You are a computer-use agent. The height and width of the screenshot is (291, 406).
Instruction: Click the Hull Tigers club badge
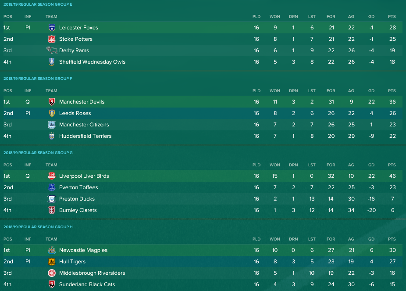pos(52,262)
